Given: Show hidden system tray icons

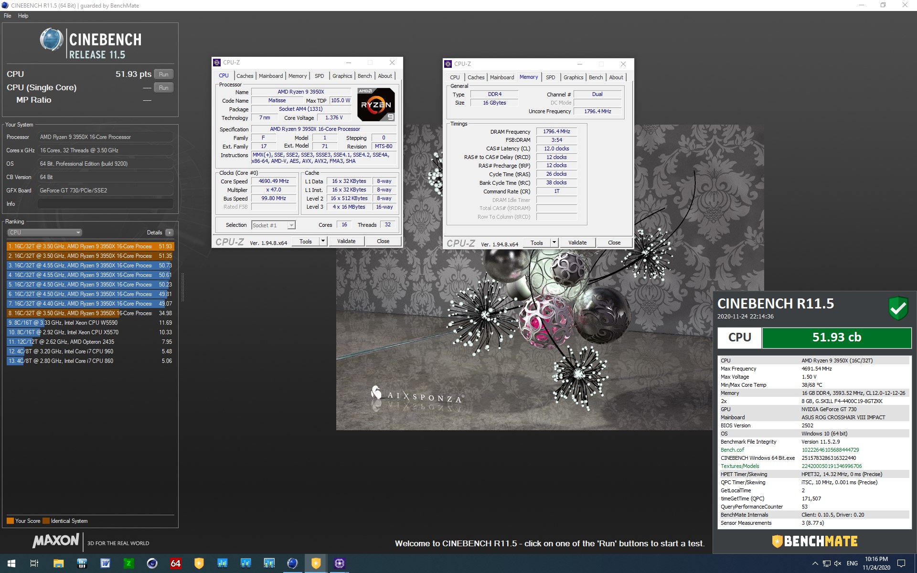Looking at the screenshot, I should pos(815,563).
